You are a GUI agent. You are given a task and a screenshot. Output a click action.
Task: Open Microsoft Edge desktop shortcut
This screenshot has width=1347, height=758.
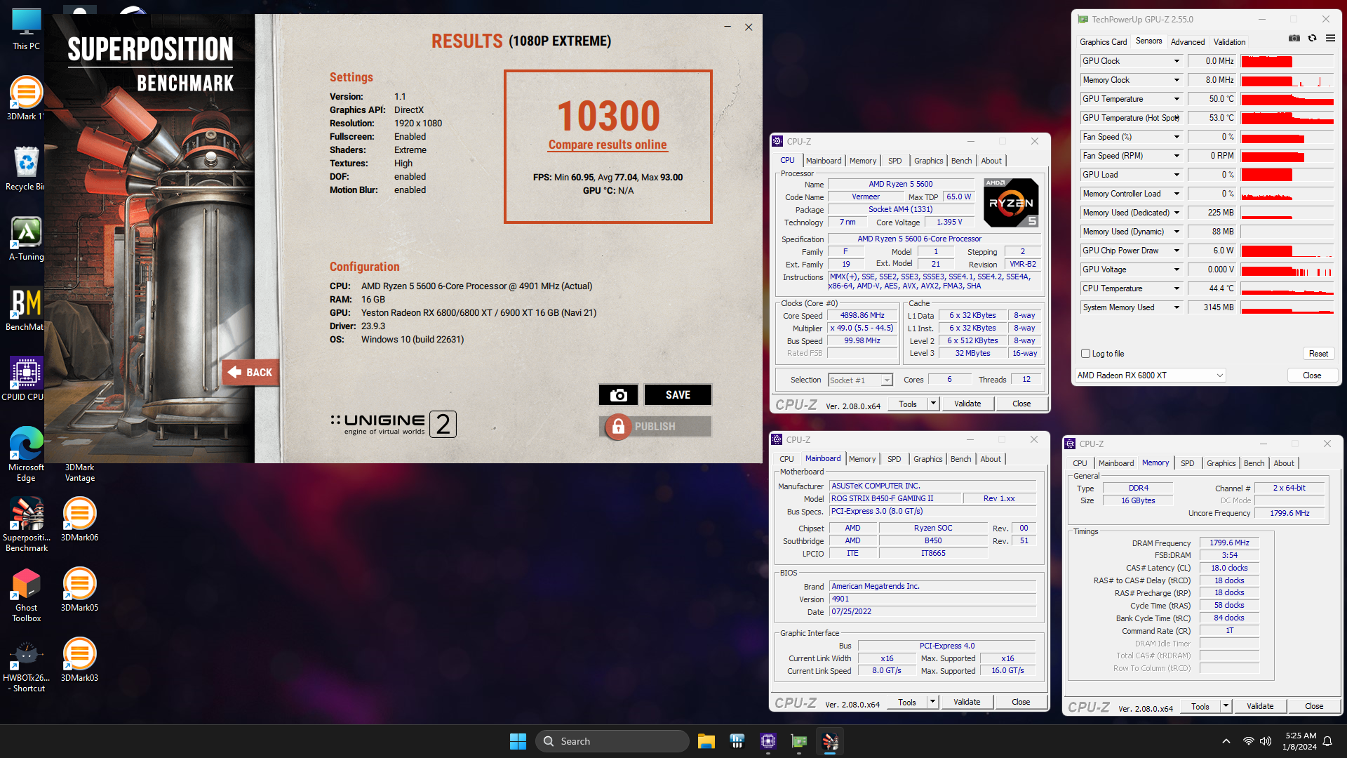pos(26,453)
